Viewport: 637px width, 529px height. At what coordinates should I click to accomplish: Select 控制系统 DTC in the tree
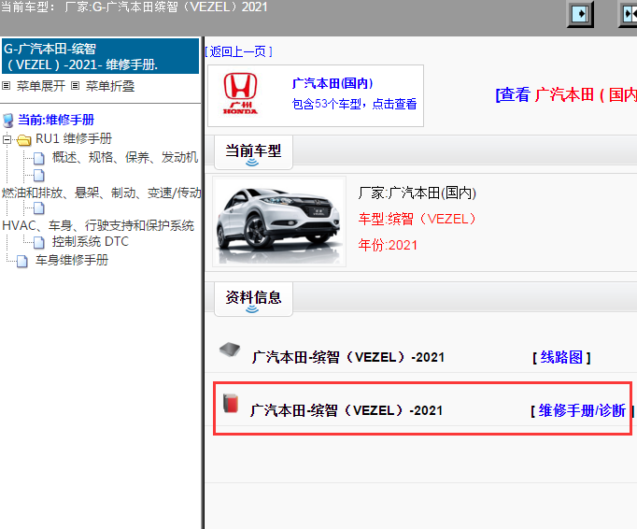click(91, 241)
